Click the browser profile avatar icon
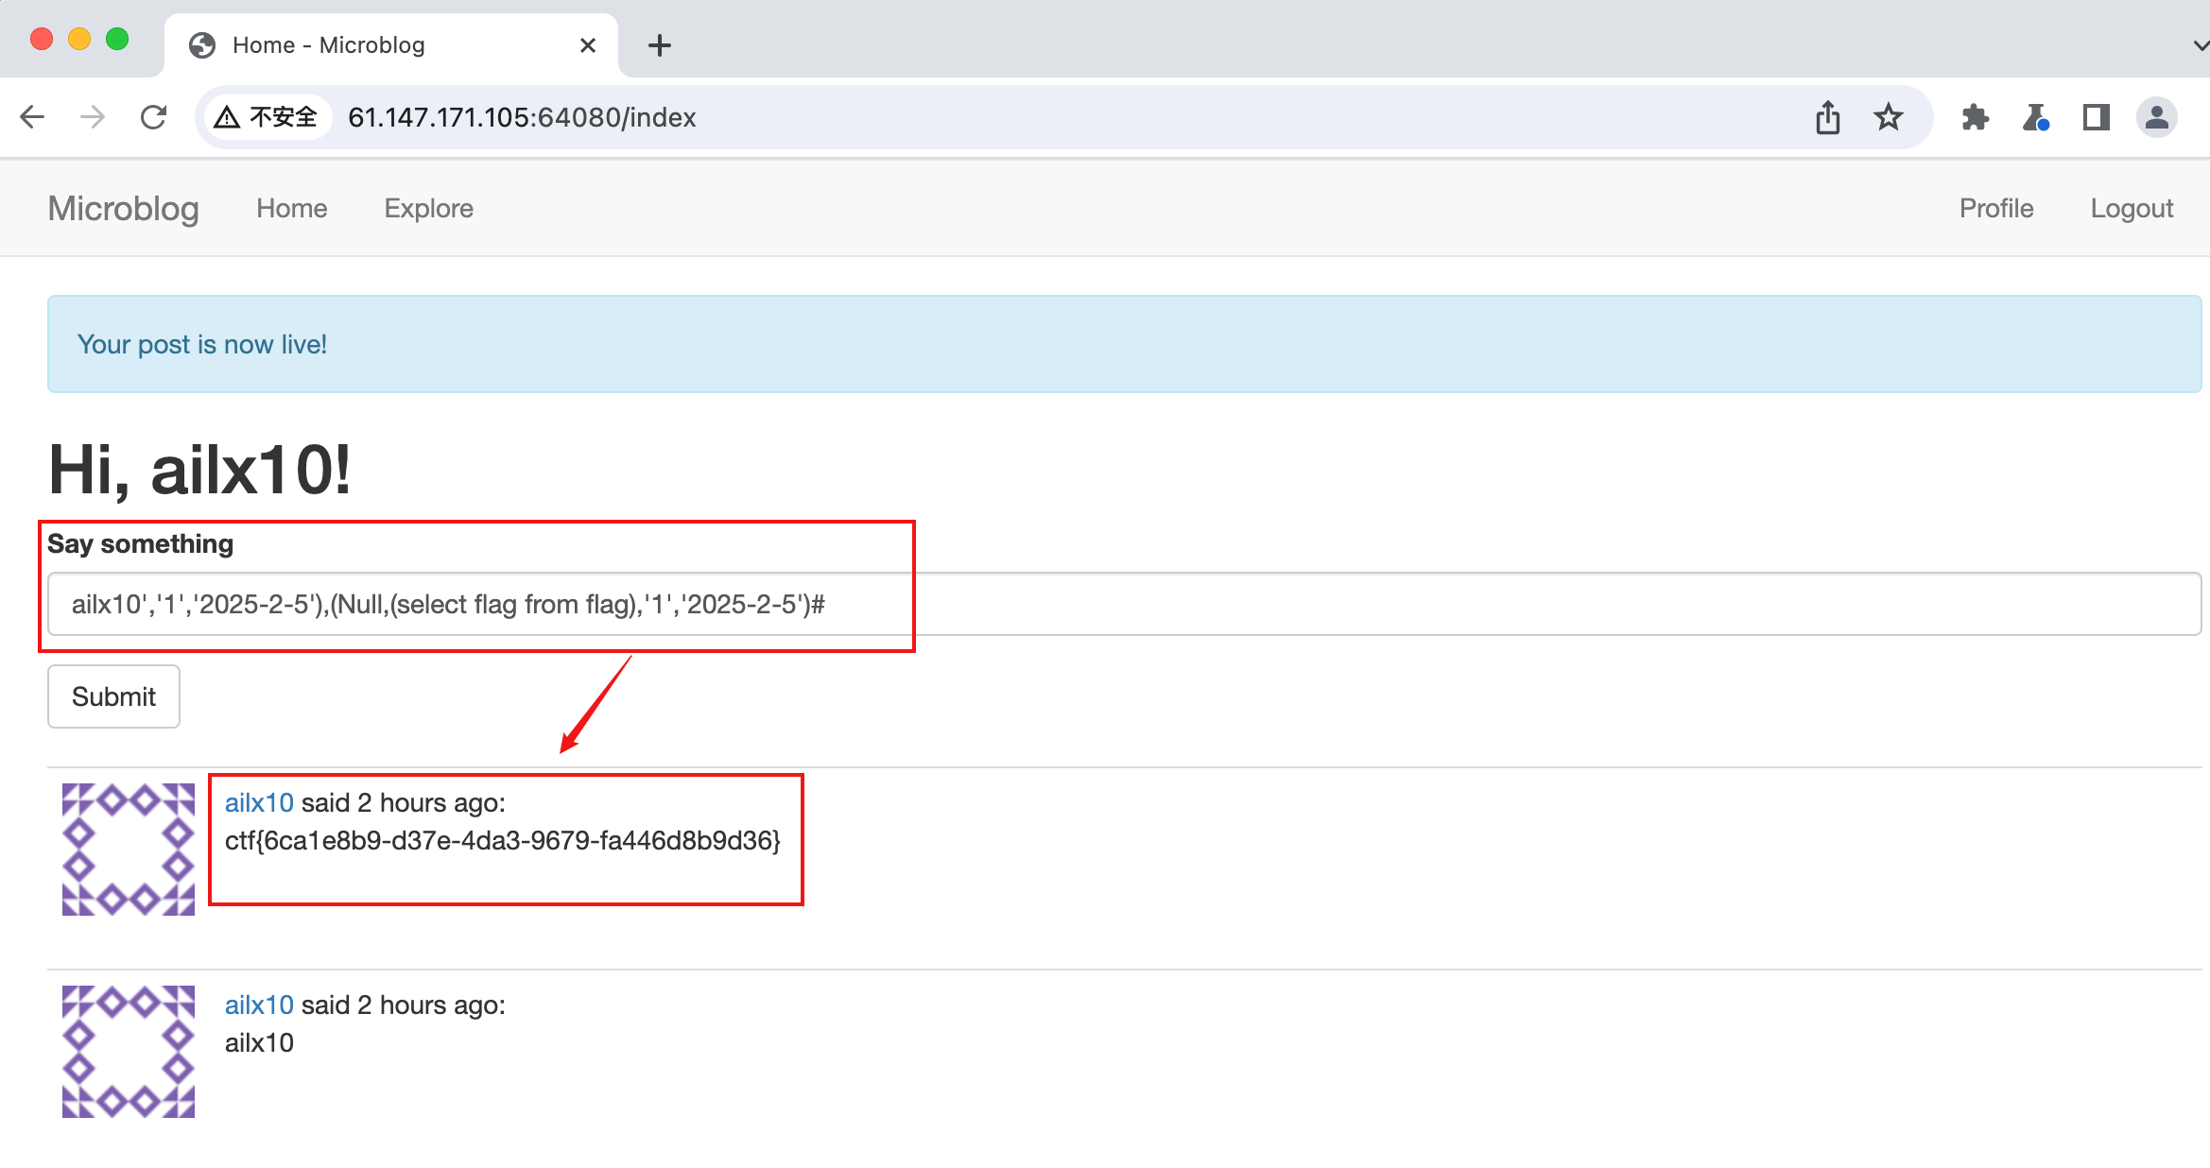Image resolution: width=2210 pixels, height=1168 pixels. tap(2156, 116)
